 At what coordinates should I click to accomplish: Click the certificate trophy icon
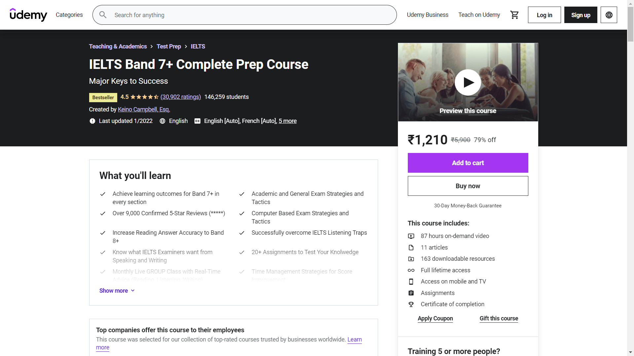(x=411, y=304)
